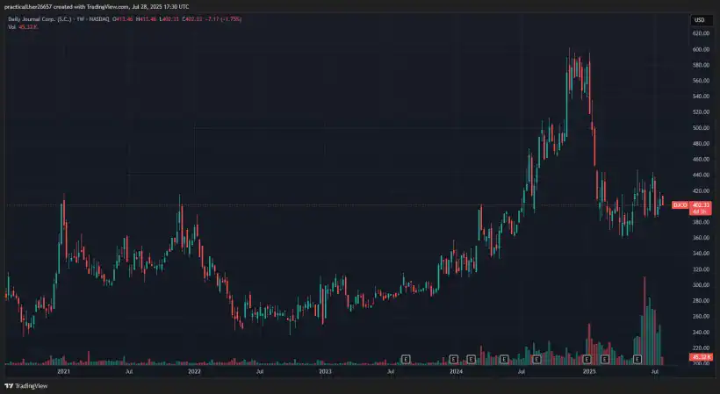The width and height of the screenshot is (720, 394).
Task: Open the USD currency selector
Action: [x=700, y=19]
